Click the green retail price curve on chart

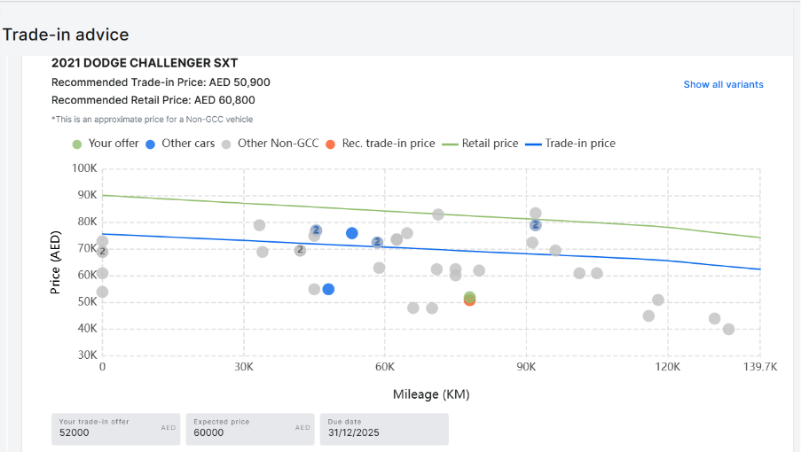tap(266, 204)
